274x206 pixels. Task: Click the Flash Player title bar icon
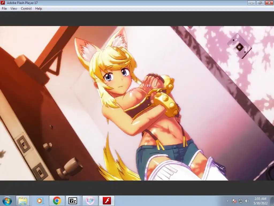pos(3,3)
